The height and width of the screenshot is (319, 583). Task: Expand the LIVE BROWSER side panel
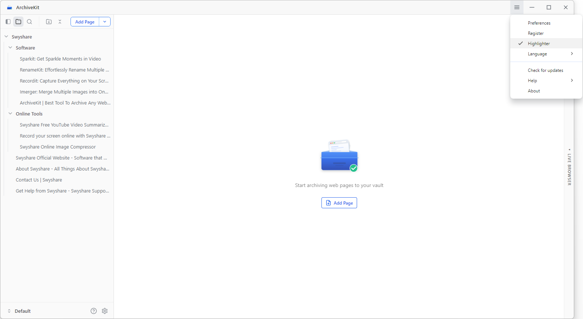coord(569,167)
